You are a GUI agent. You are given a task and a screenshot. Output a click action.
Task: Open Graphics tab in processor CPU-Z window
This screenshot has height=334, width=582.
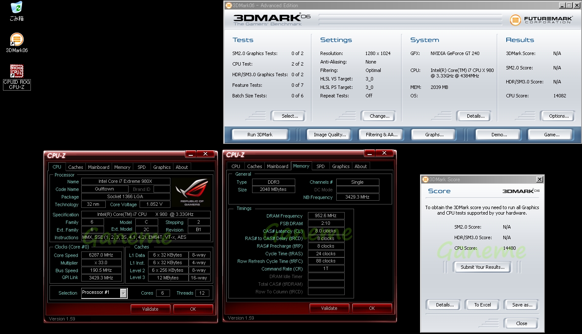click(162, 167)
